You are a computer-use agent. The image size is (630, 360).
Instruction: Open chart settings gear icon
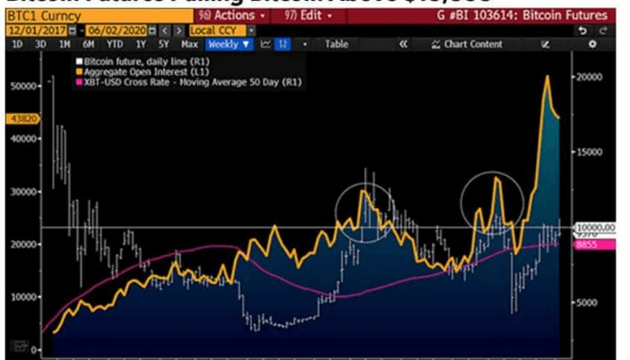(592, 44)
